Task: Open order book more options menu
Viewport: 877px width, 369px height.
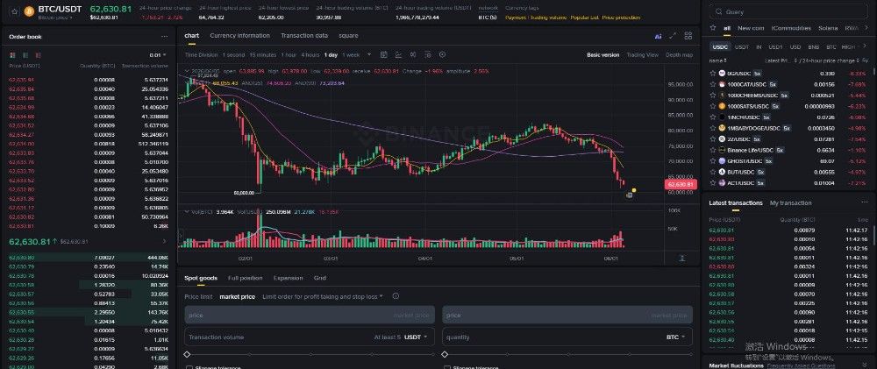Action: point(165,36)
